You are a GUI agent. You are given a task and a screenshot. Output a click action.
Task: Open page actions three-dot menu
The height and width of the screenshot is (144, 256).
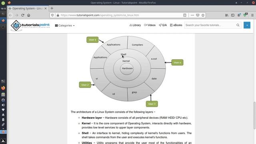[192, 15]
